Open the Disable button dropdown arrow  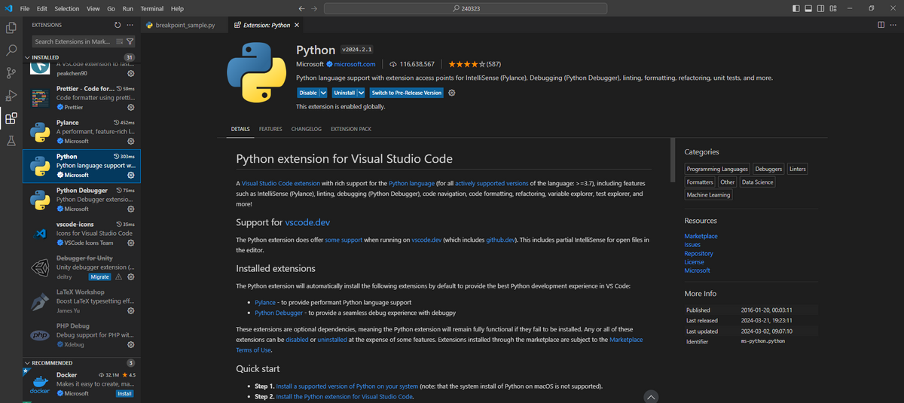(x=323, y=93)
